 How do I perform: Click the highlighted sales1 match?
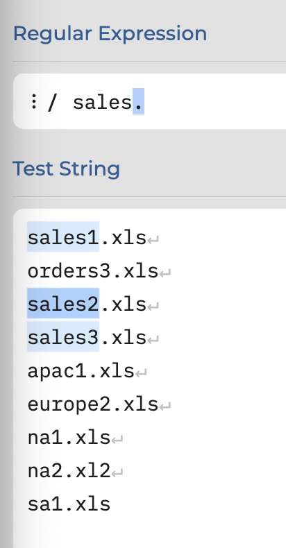click(x=63, y=237)
